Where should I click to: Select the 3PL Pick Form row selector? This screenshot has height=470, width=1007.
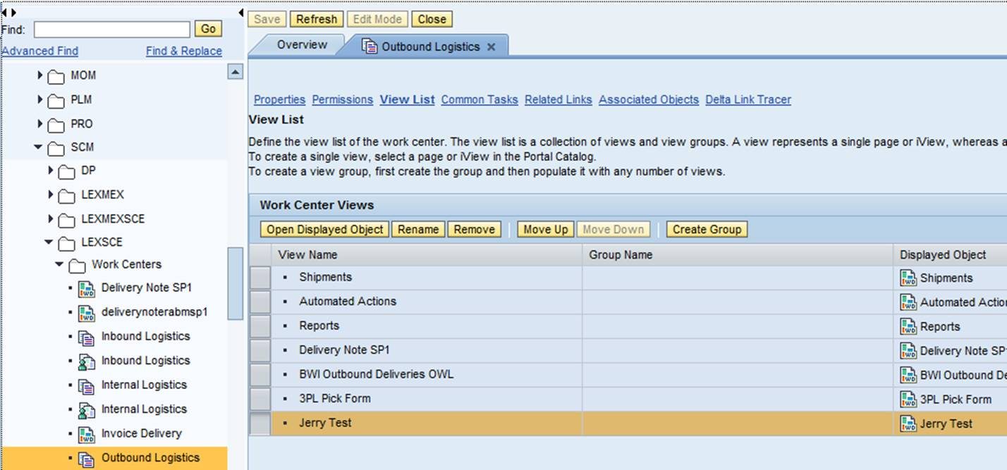click(x=260, y=399)
